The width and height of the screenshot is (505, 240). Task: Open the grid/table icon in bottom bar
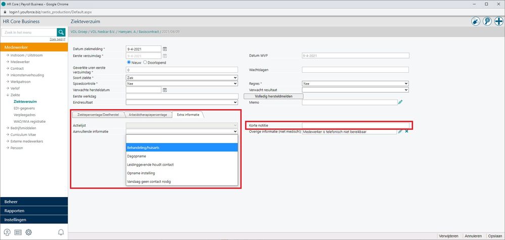pyautogui.click(x=18, y=232)
